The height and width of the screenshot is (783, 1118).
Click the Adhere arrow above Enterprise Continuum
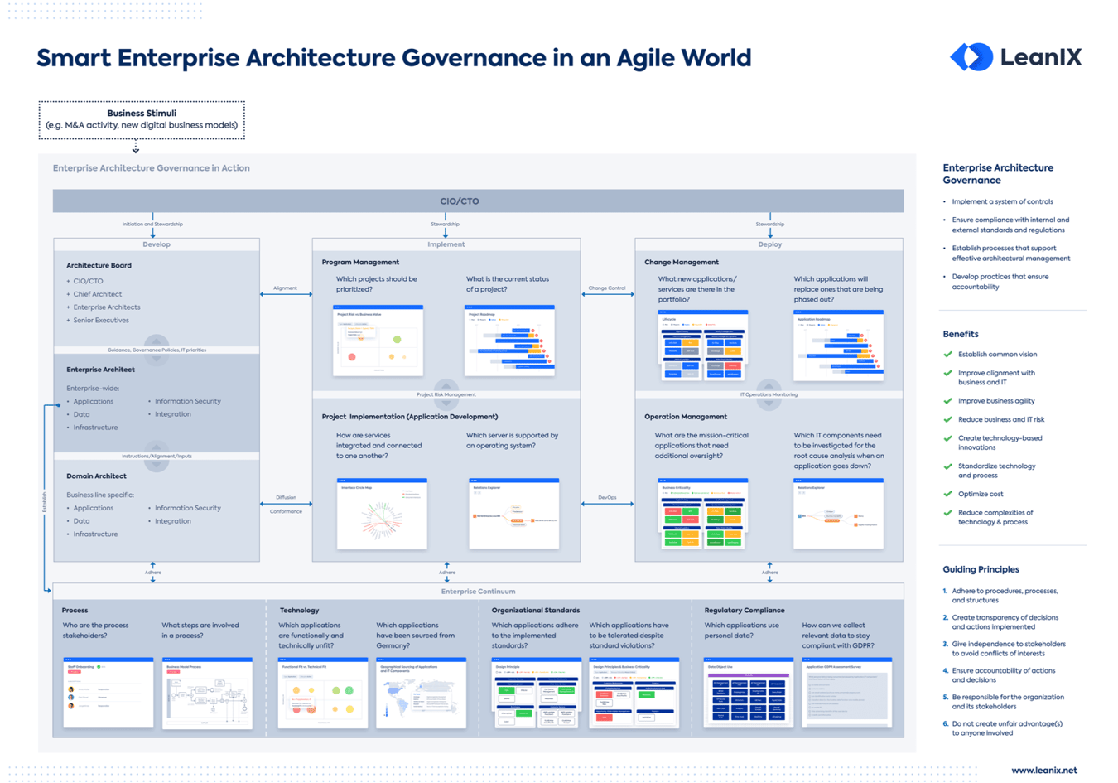coord(447,573)
